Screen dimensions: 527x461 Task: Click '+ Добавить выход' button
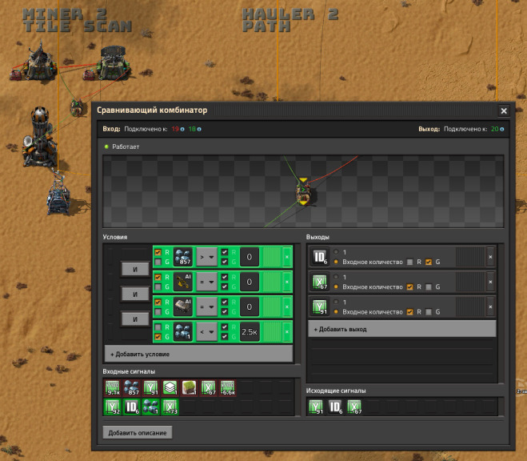pos(402,329)
